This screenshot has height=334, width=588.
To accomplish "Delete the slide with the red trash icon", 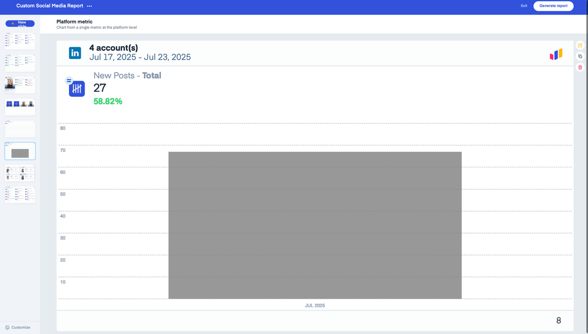I will tap(580, 67).
